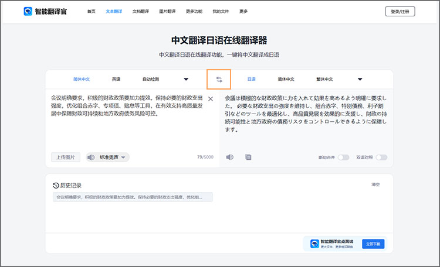Clear the source text with X
The height and width of the screenshot is (267, 440).
[x=211, y=99]
